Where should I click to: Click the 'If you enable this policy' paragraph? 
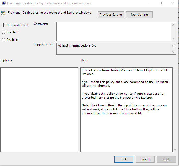125,84
